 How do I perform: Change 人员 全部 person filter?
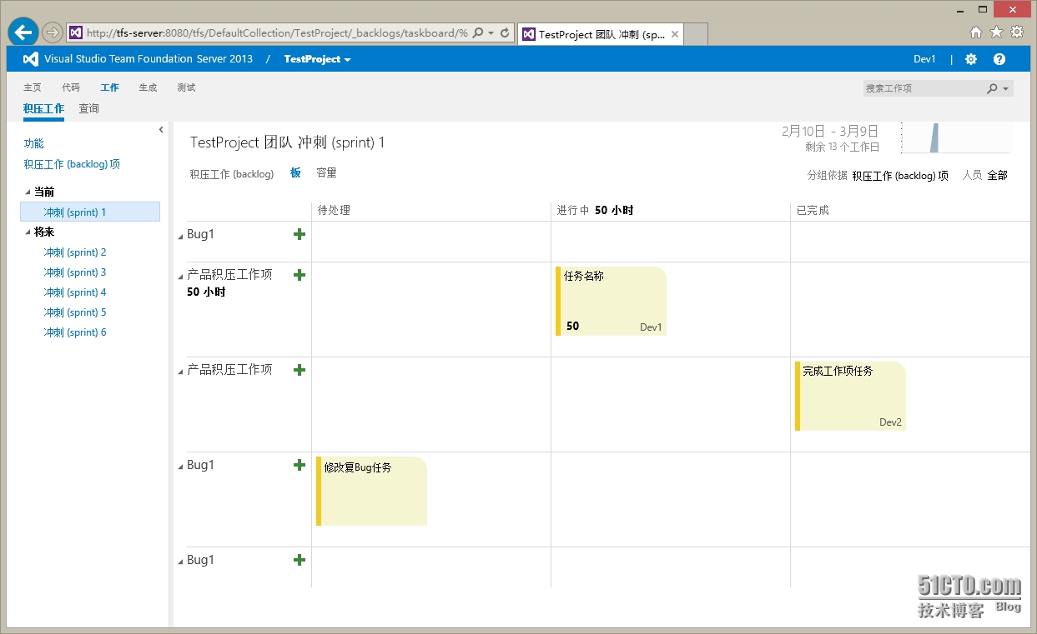[x=997, y=175]
